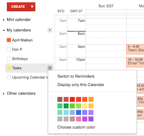This screenshot has width=144, height=136.
Task: Collapse the My calendars section
Action: [4, 30]
